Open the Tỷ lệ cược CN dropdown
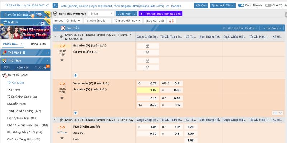The image size is (287, 143). (222, 5)
